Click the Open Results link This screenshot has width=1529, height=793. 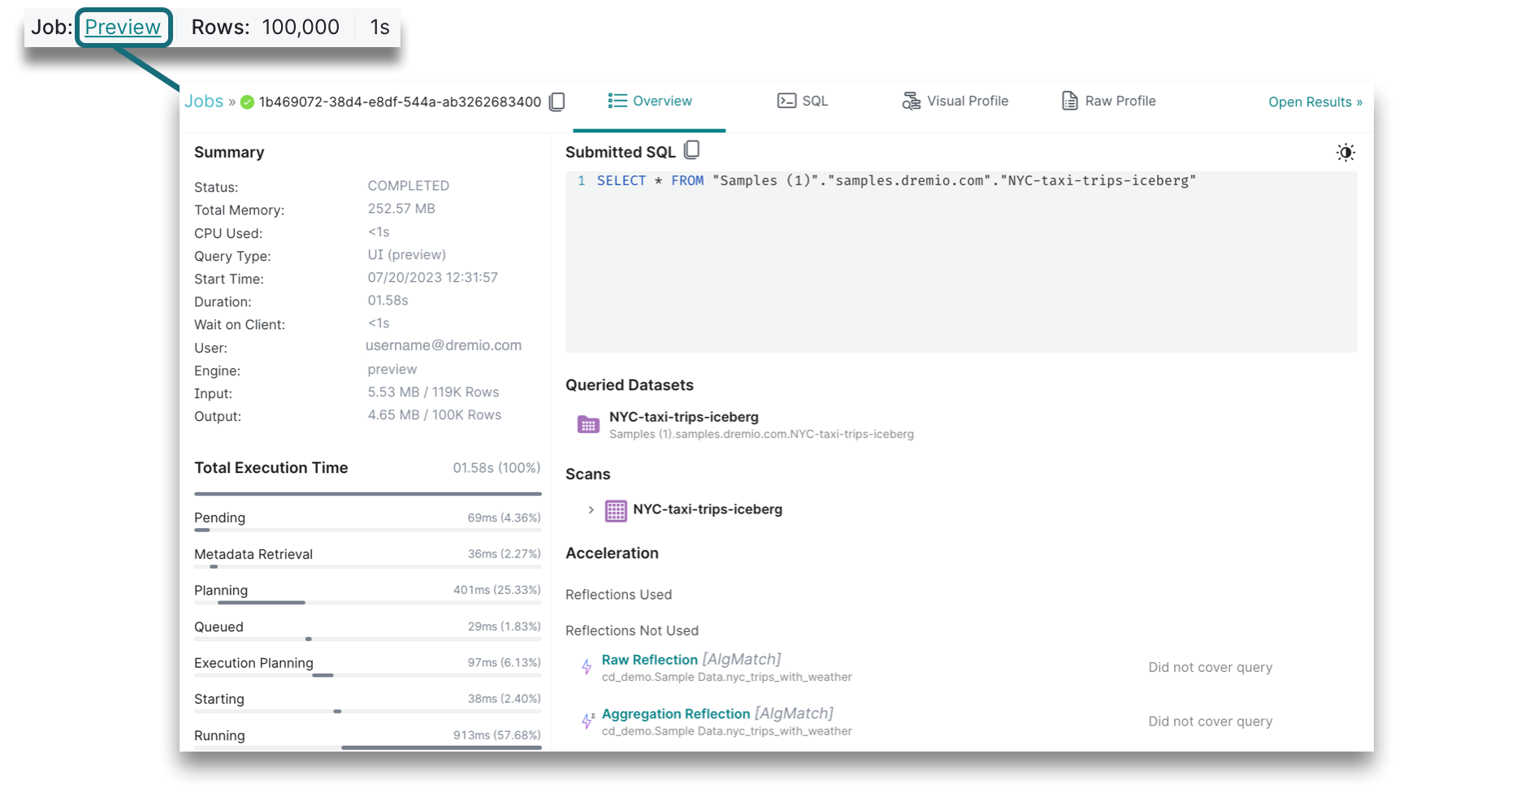point(1315,102)
